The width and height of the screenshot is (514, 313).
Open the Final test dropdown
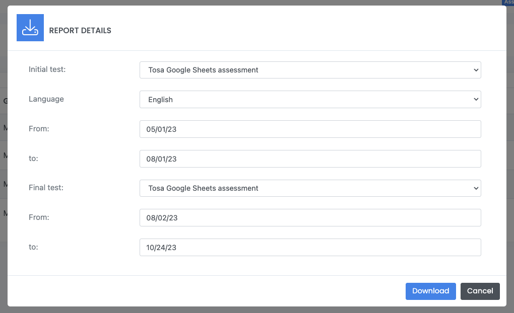(310, 188)
